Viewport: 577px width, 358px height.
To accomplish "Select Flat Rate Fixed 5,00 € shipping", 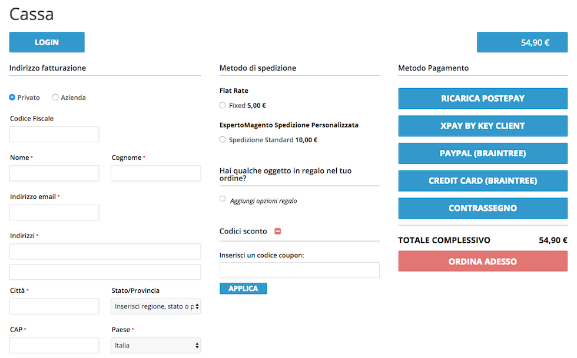I will (223, 105).
